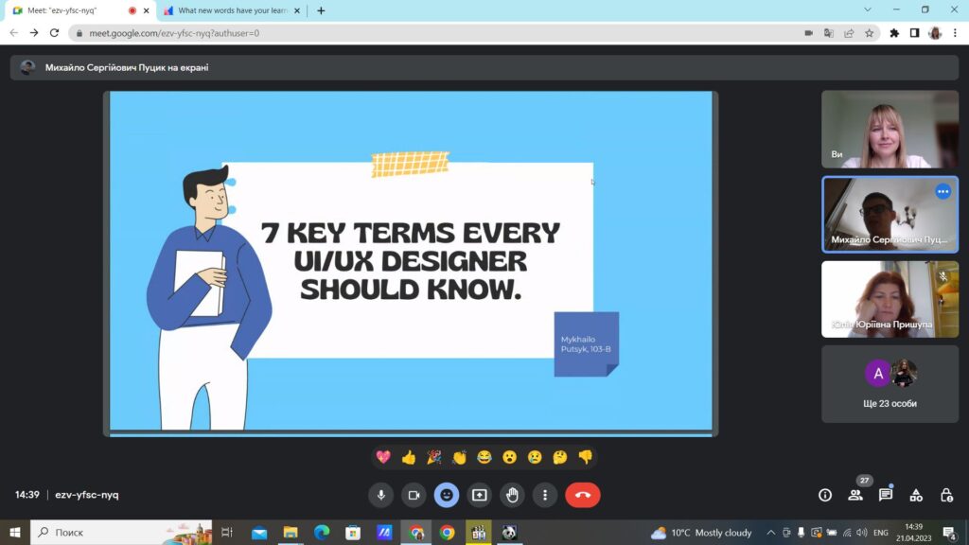
Task: Open a new browser tab
Action: [x=321, y=10]
